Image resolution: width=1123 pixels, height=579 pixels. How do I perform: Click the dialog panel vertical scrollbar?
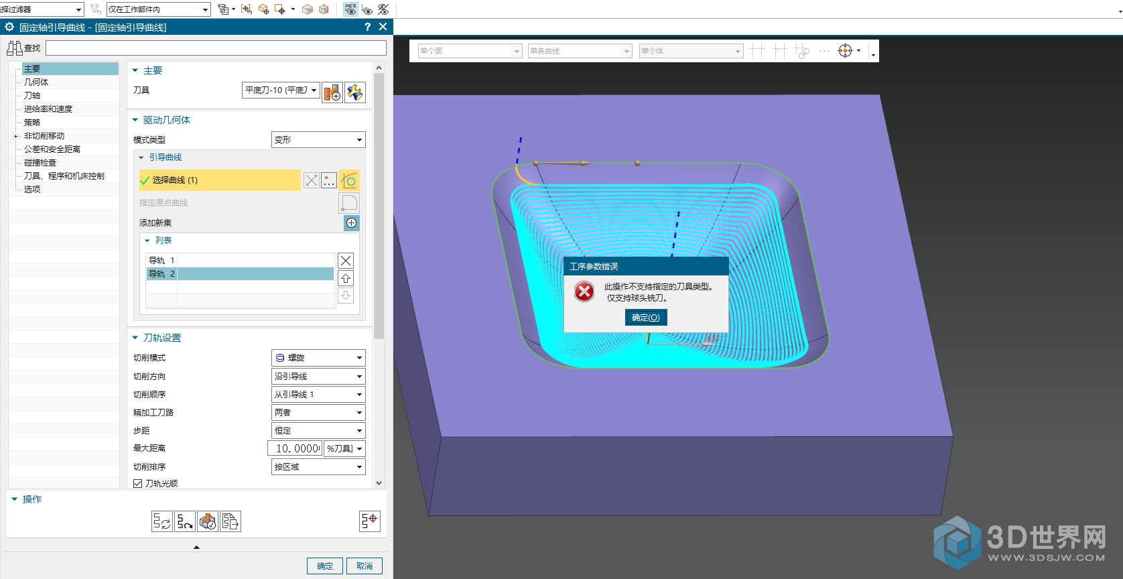379,206
